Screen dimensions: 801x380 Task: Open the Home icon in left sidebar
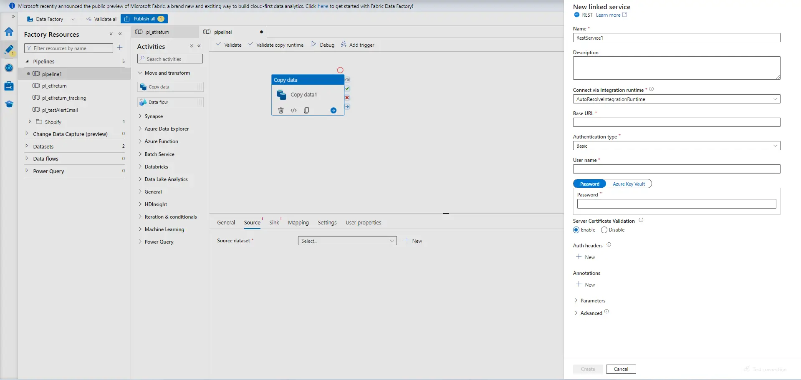click(x=9, y=32)
